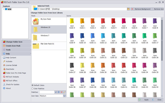
Task: Pick the red Icon Code 3 folder
Action: tap(103, 23)
